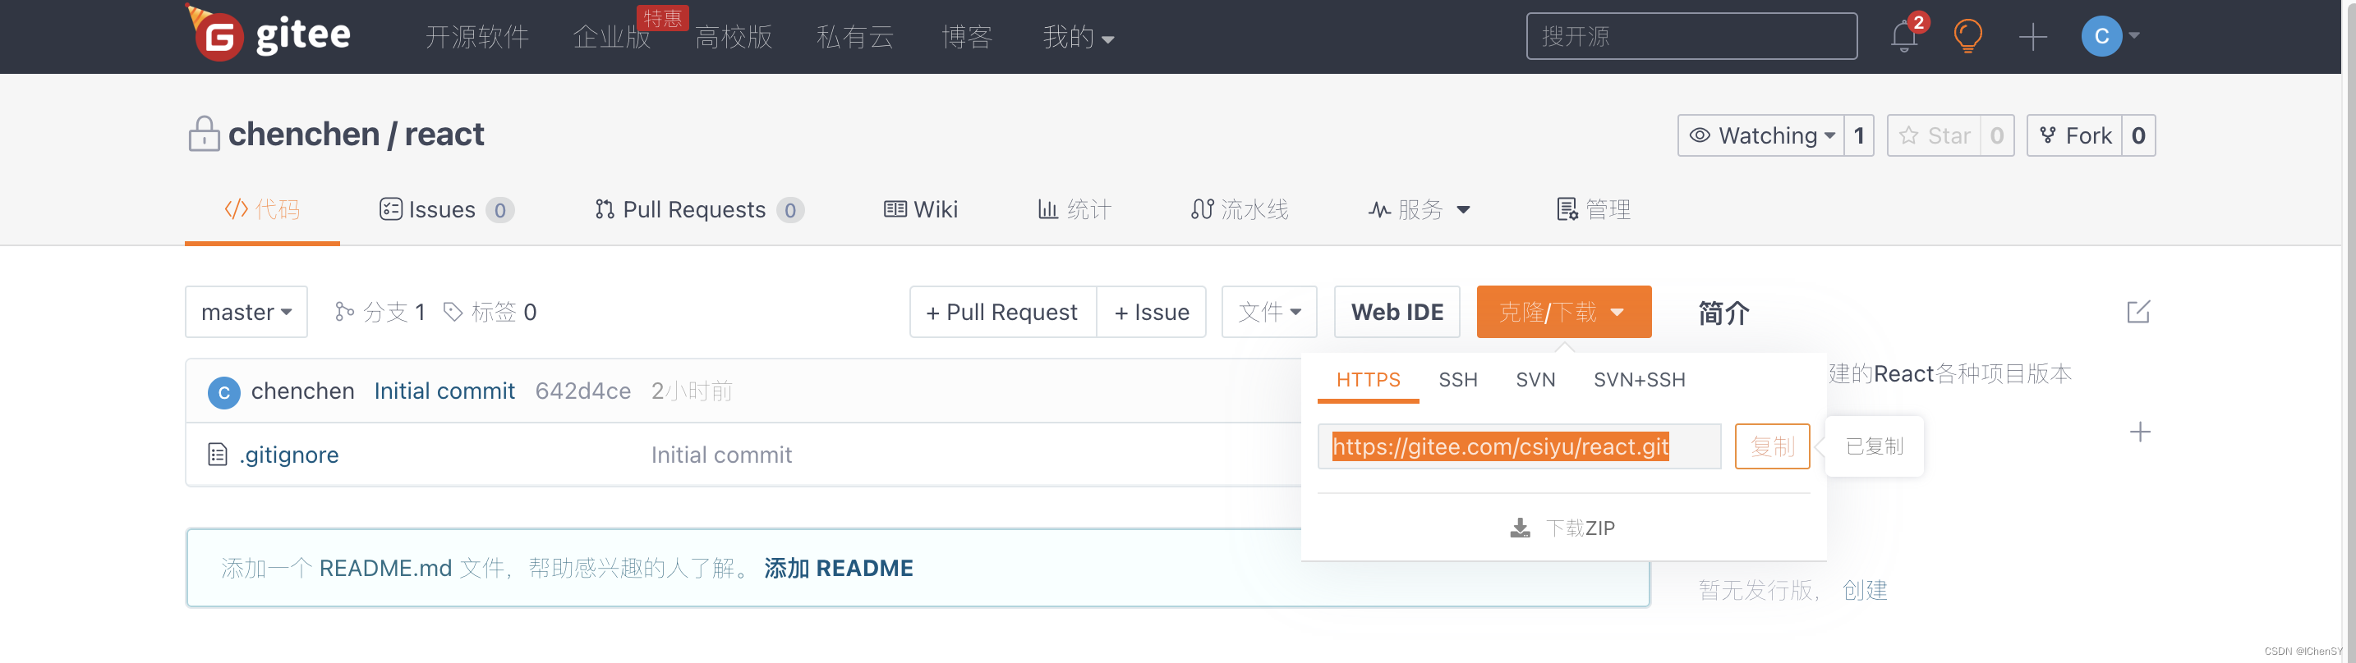The width and height of the screenshot is (2356, 663).
Task: Select the SSH clone tab
Action: [x=1458, y=380]
